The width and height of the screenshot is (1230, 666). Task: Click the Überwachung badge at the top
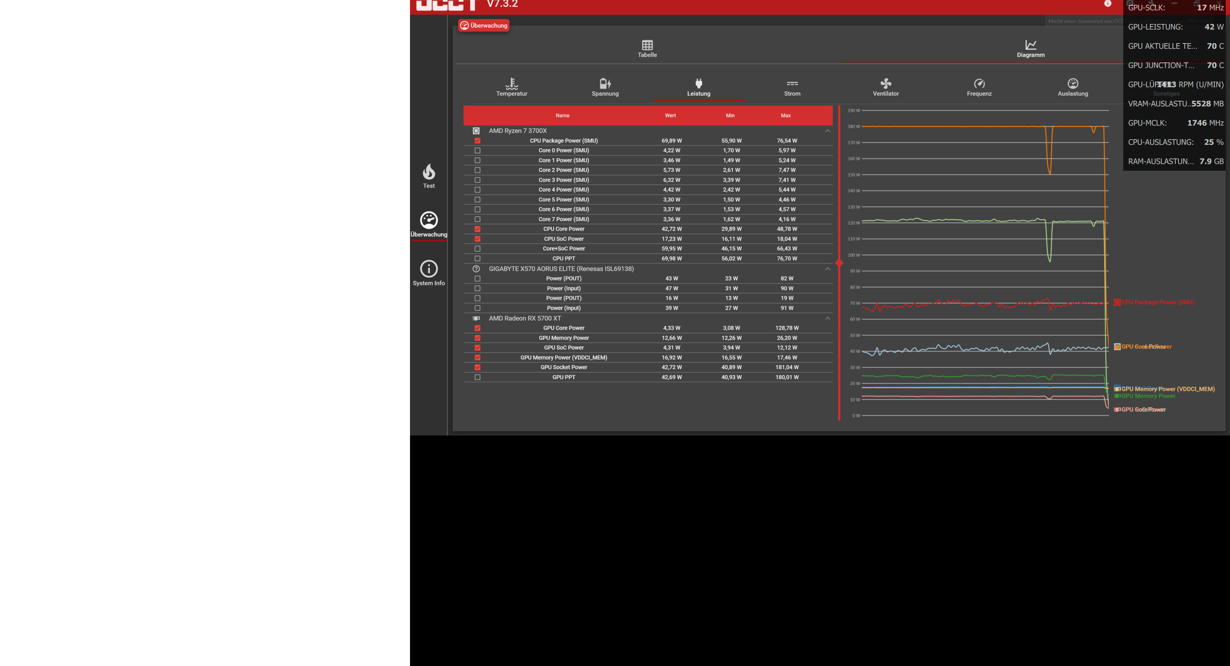tap(483, 25)
